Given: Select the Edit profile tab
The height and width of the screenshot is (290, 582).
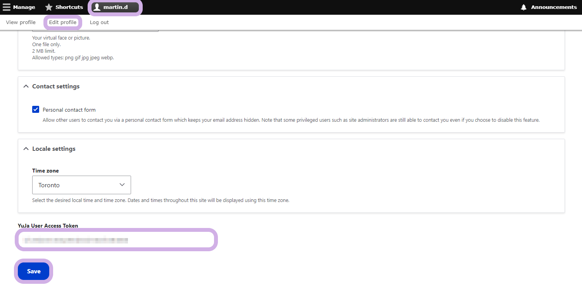Looking at the screenshot, I should coord(63,22).
